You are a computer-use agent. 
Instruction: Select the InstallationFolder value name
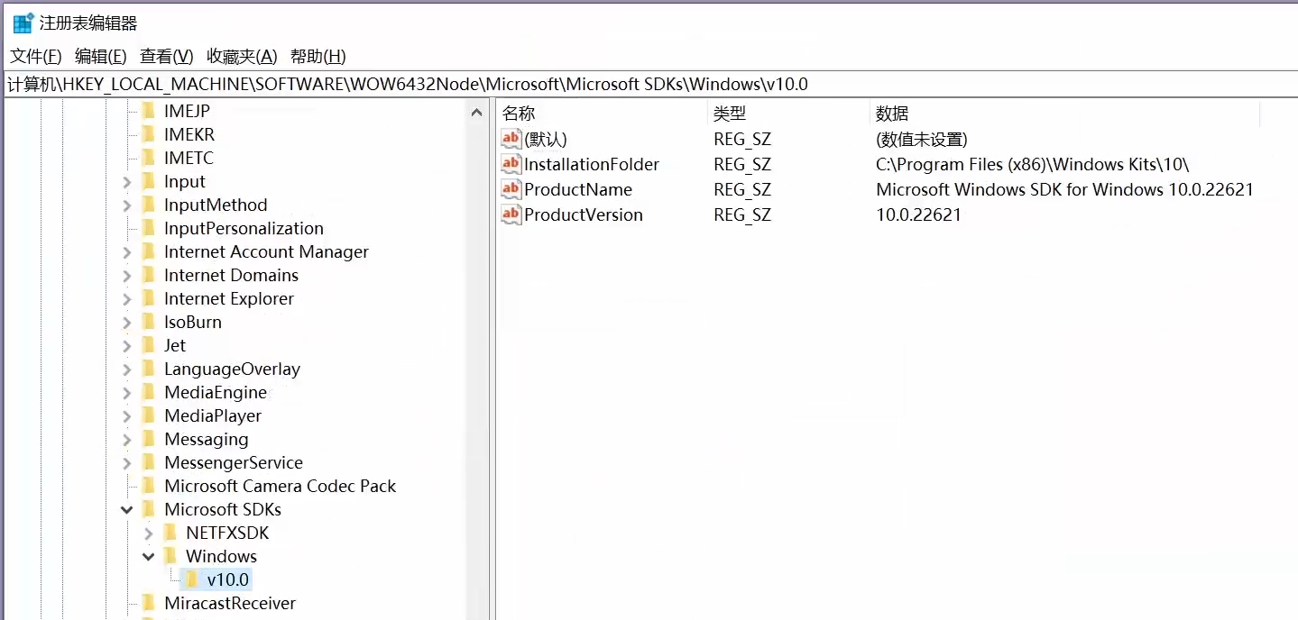coord(592,164)
